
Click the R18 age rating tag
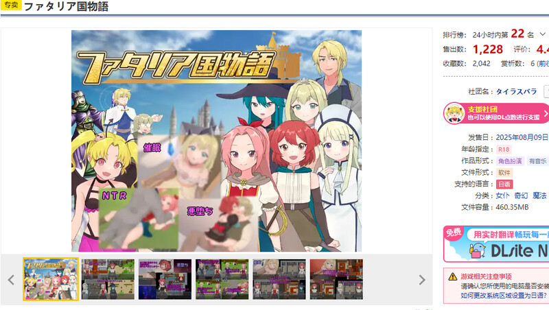(504, 150)
